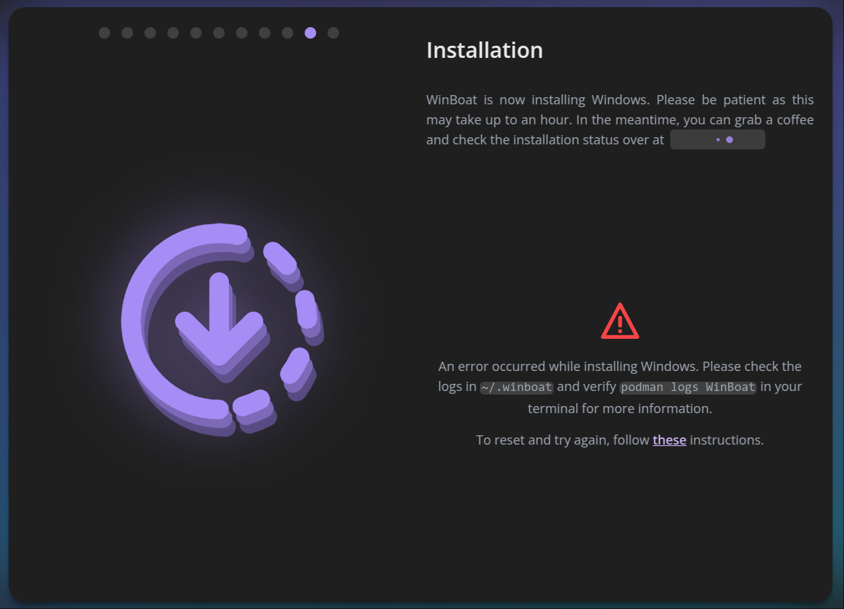Click the loading placeholder after "status over at"
The image size is (844, 609).
717,139
